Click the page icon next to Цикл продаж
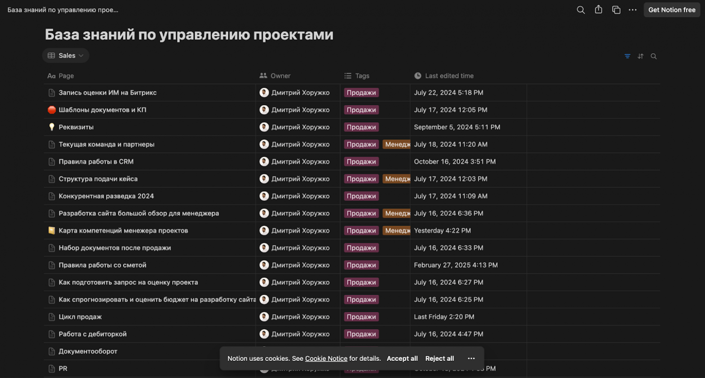Screen dimensions: 705x378 [x=52, y=317]
